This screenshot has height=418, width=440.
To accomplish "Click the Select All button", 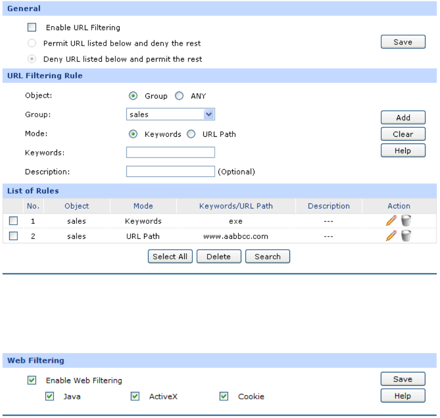I will coord(170,257).
